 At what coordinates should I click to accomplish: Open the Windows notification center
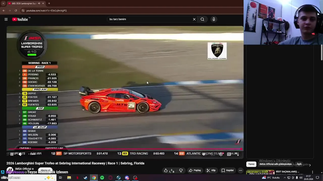pyautogui.click(x=317, y=178)
